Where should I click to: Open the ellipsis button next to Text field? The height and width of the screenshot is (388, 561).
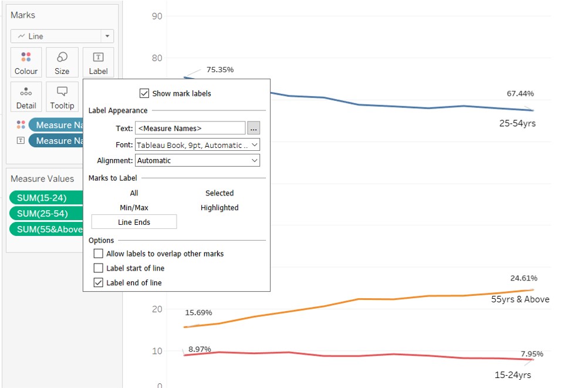pyautogui.click(x=254, y=128)
